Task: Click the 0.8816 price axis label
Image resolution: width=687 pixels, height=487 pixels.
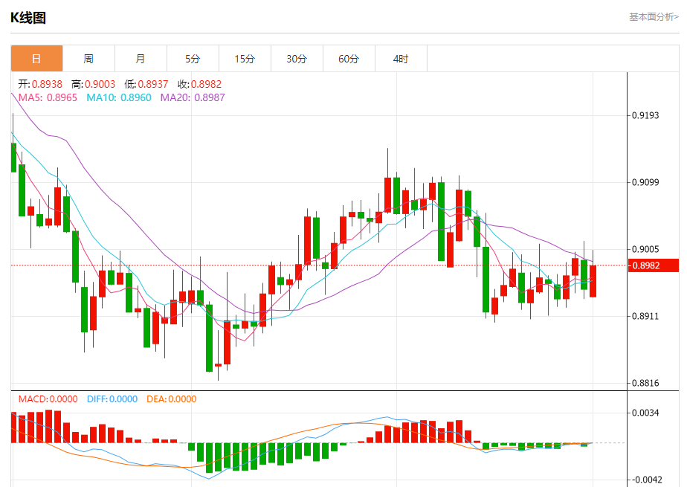Action: click(645, 383)
